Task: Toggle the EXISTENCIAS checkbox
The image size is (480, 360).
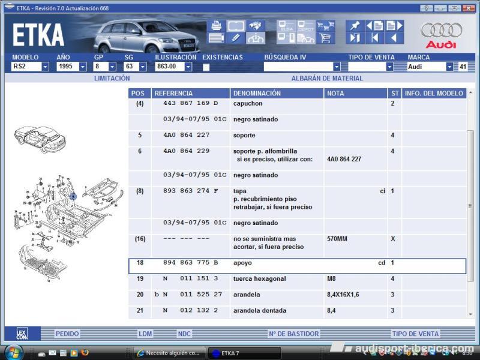Action: point(206,67)
